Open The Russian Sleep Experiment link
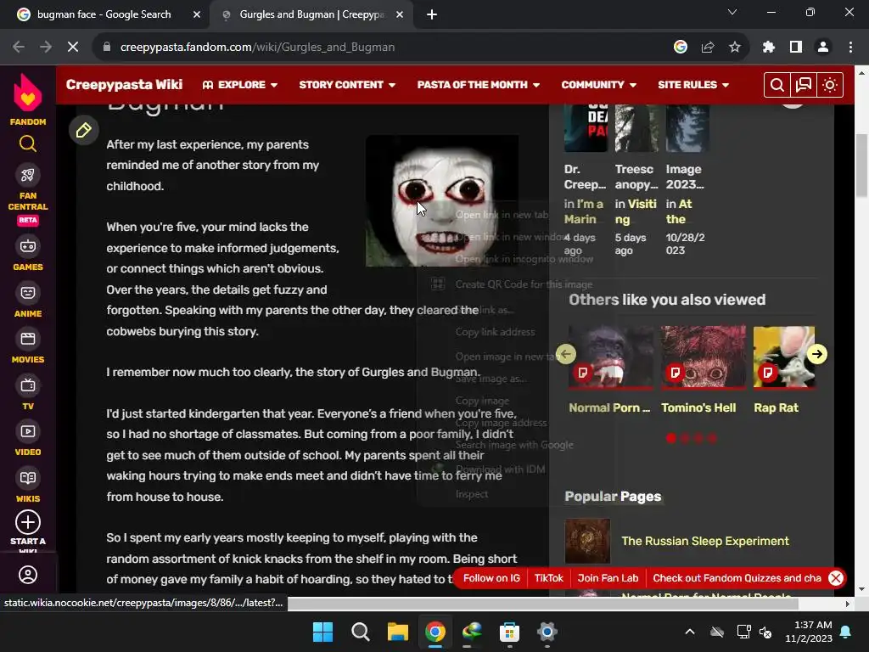869x652 pixels. (x=705, y=541)
